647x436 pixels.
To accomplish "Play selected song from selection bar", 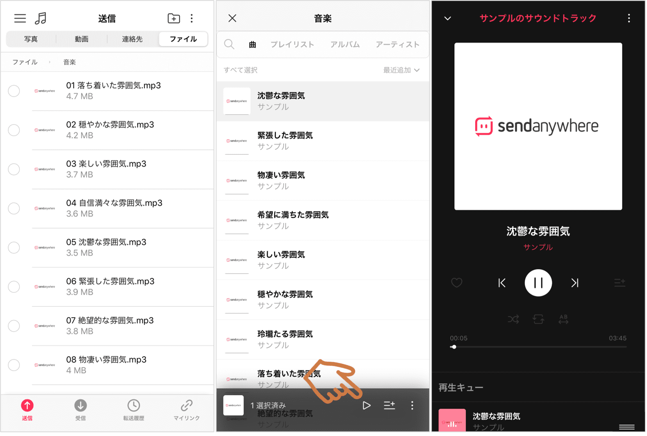I will (x=367, y=406).
